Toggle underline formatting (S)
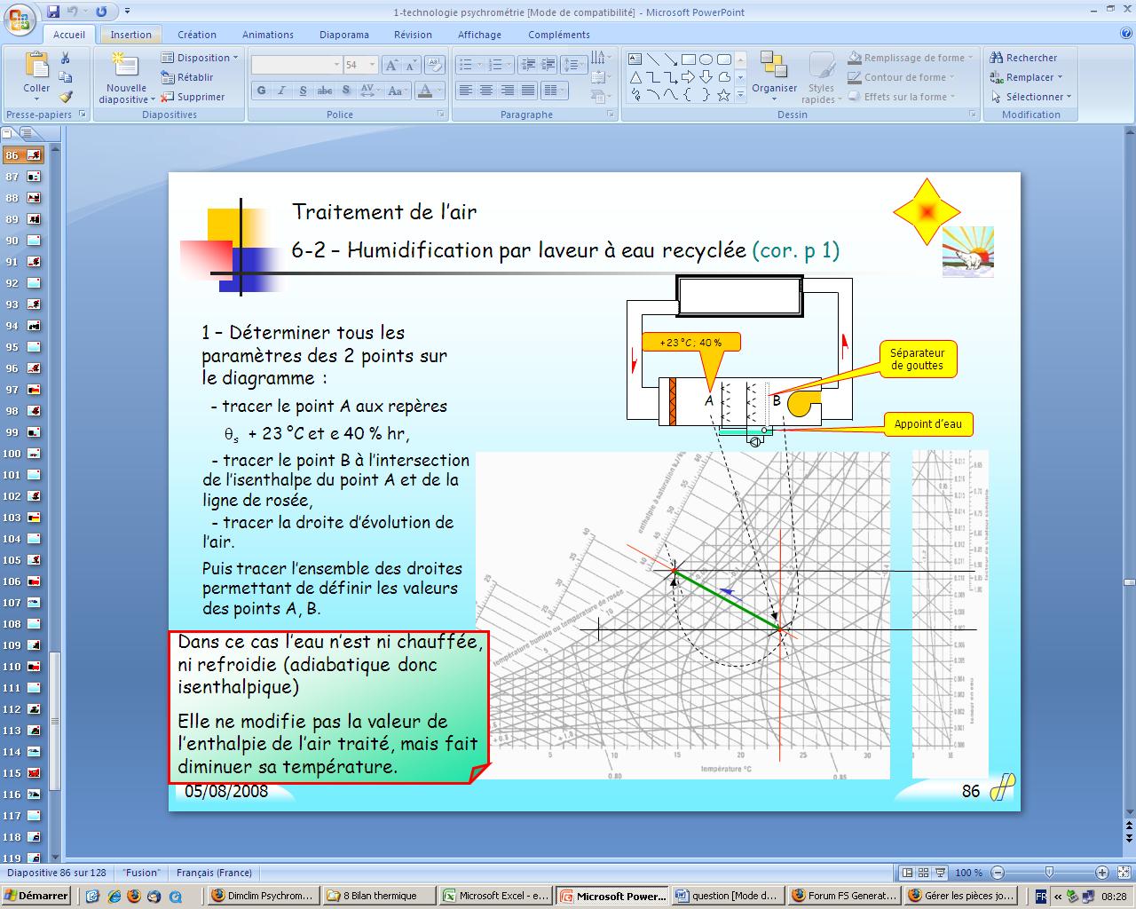 click(x=303, y=91)
